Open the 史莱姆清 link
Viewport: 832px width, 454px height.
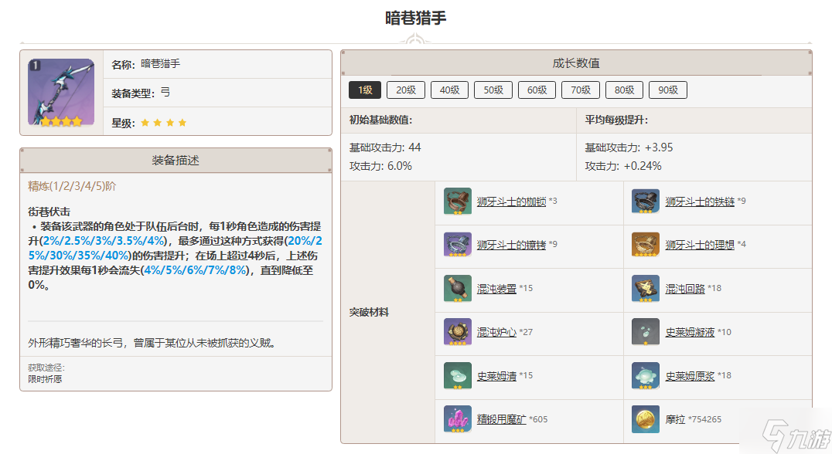tap(496, 376)
